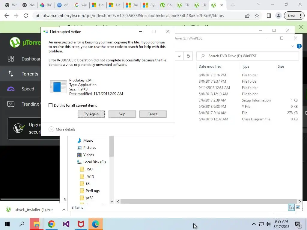The height and width of the screenshot is (230, 307).
Task: Skip the interrupted file copy
Action: tap(122, 114)
